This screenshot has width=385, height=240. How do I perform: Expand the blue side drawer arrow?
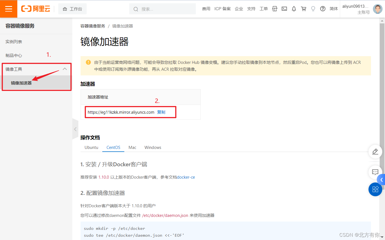tap(381, 180)
